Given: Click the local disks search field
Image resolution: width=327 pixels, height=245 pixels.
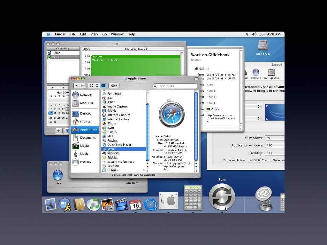Looking at the screenshot, I should pos(175,86).
